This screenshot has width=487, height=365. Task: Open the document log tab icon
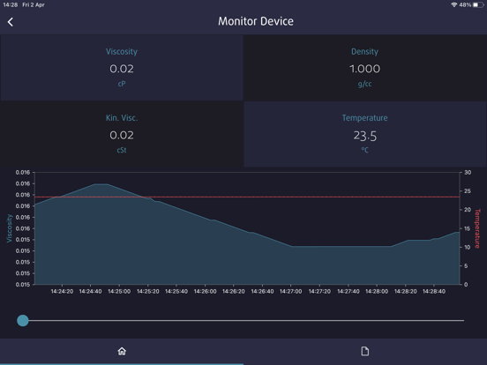click(x=365, y=351)
